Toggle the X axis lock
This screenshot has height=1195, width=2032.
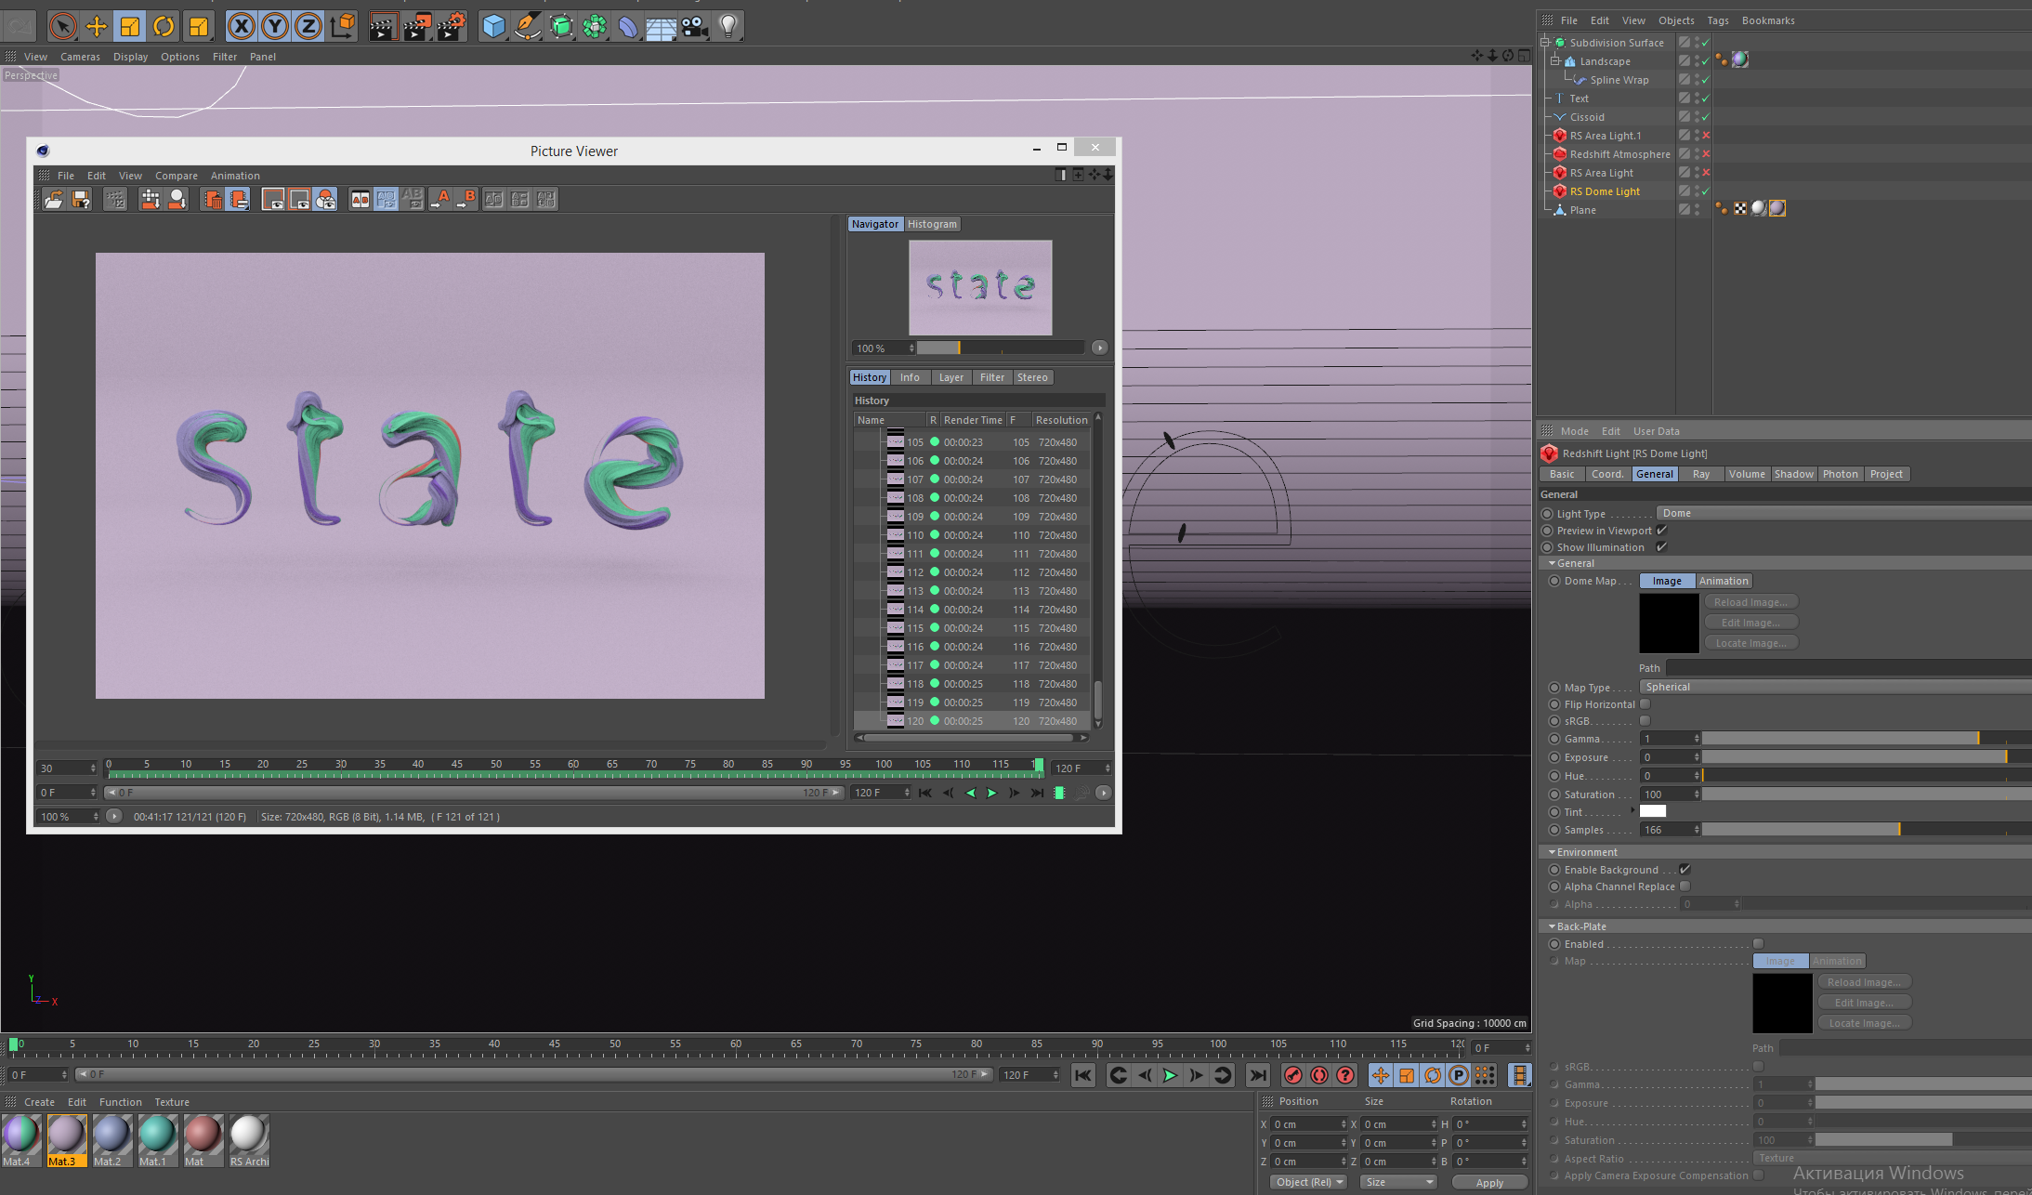tap(241, 26)
